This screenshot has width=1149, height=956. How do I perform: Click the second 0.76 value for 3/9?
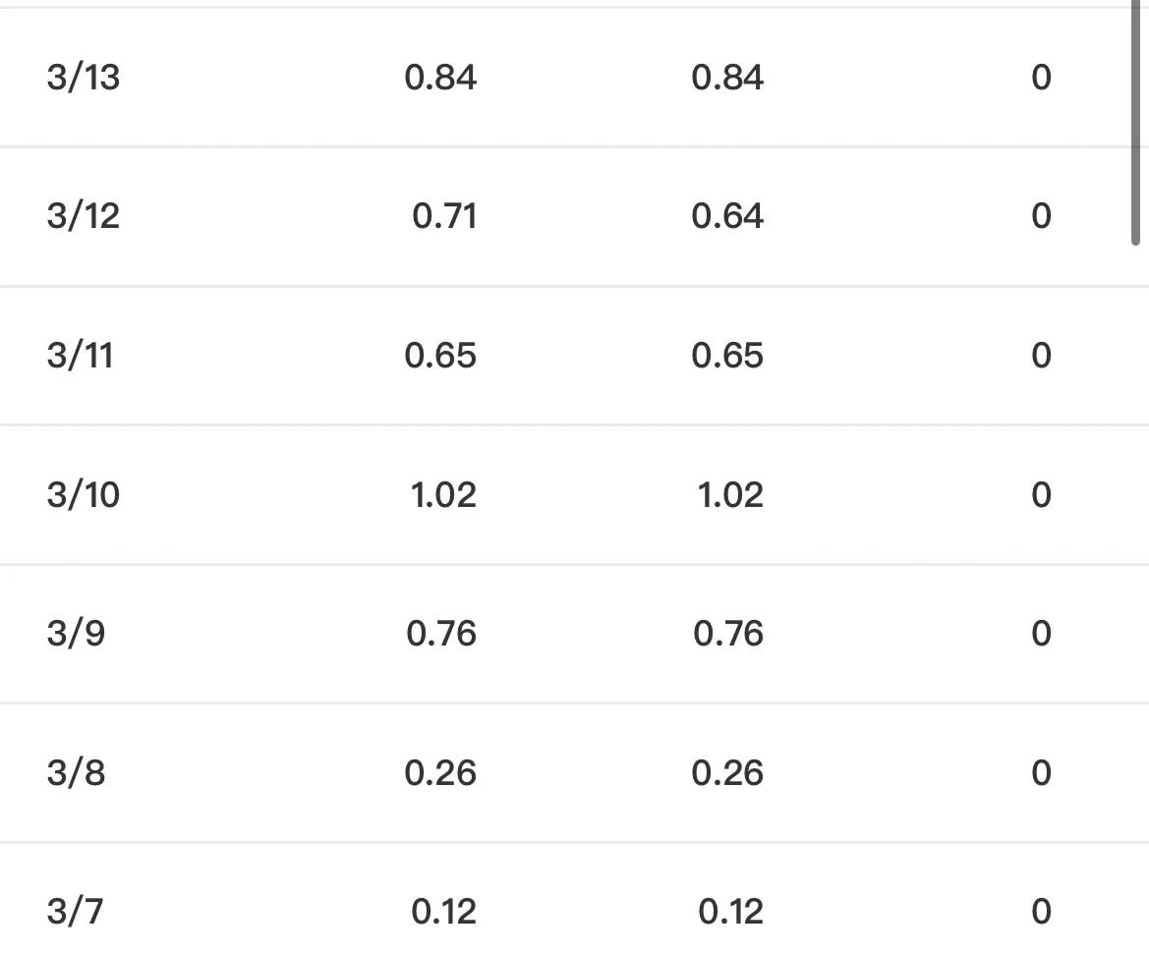[x=728, y=634]
